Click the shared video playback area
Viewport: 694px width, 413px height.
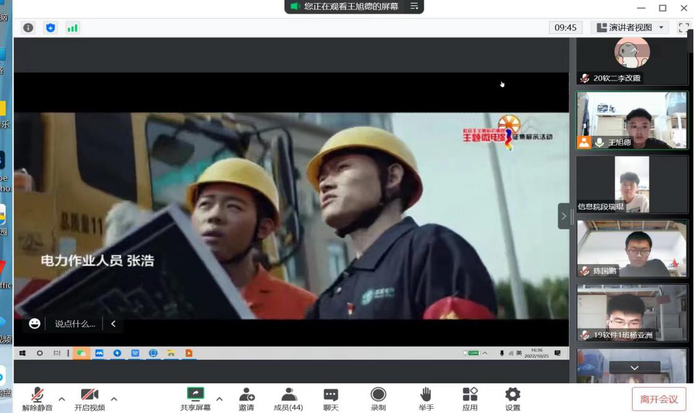[x=291, y=215]
